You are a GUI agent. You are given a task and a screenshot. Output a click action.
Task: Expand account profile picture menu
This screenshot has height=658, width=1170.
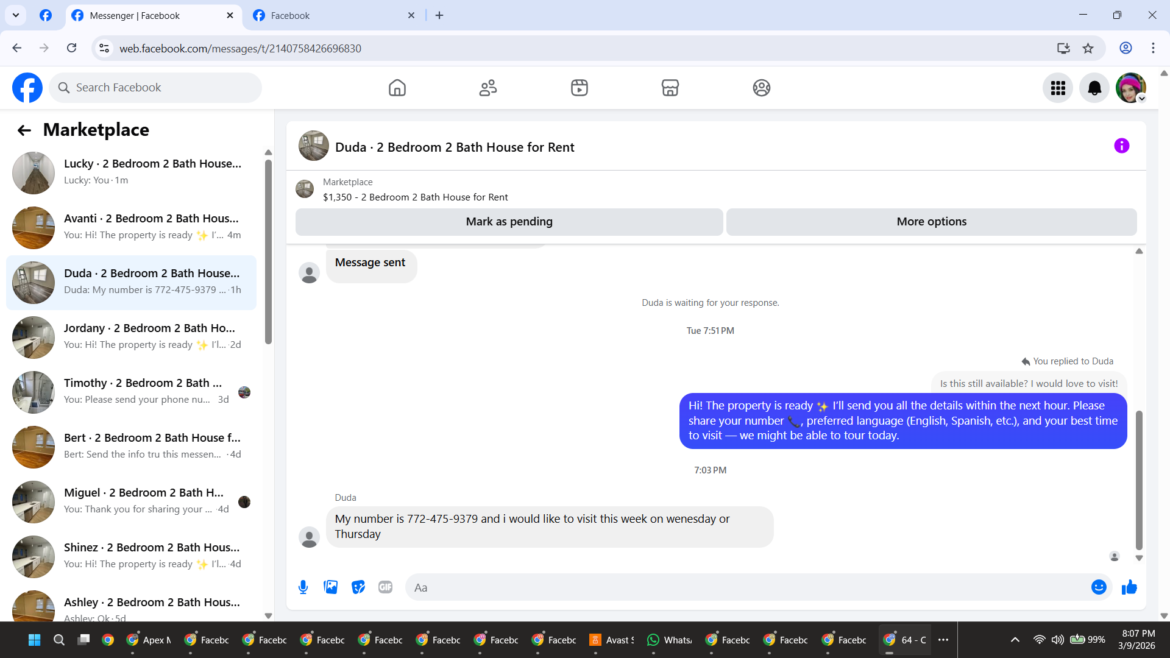click(1131, 88)
